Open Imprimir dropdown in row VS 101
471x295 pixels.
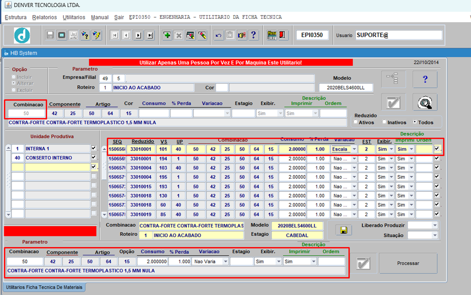(x=411, y=149)
